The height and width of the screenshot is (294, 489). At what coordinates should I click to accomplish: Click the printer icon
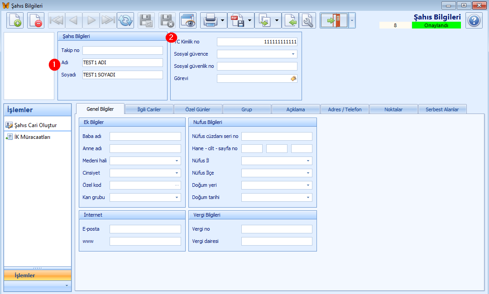pyautogui.click(x=210, y=20)
